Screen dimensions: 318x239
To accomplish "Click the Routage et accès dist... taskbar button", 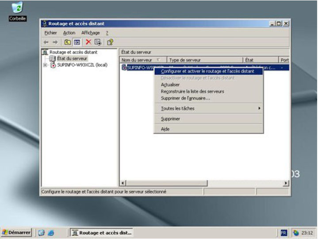I will [101, 233].
